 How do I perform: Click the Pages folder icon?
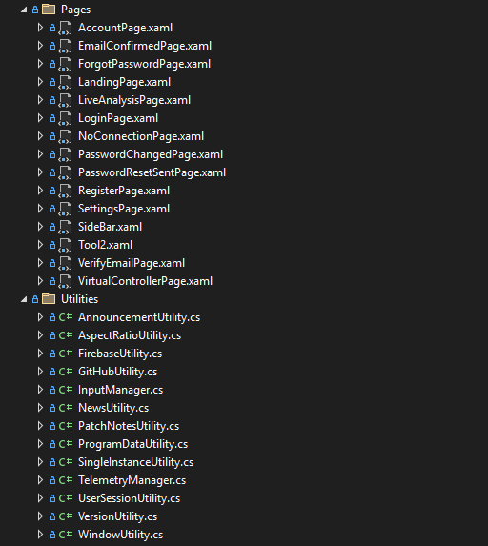pos(49,10)
